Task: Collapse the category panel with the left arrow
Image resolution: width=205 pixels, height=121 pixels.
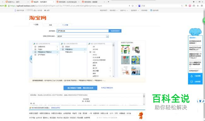Action: coord(31,59)
